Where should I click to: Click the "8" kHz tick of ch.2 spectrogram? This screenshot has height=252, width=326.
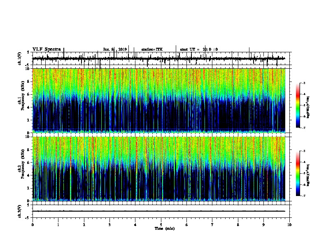[29, 150]
